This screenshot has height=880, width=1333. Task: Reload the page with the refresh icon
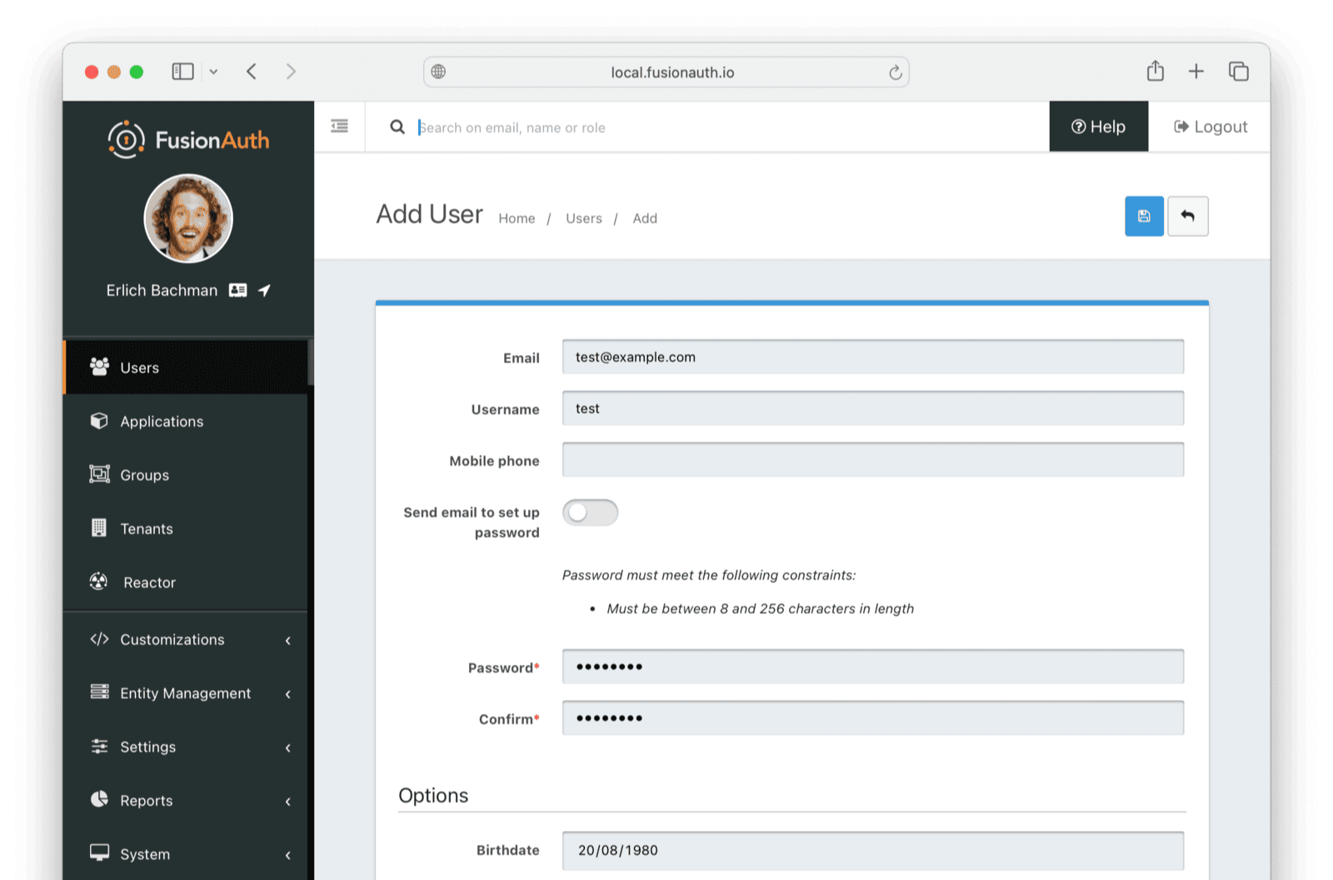pos(895,72)
